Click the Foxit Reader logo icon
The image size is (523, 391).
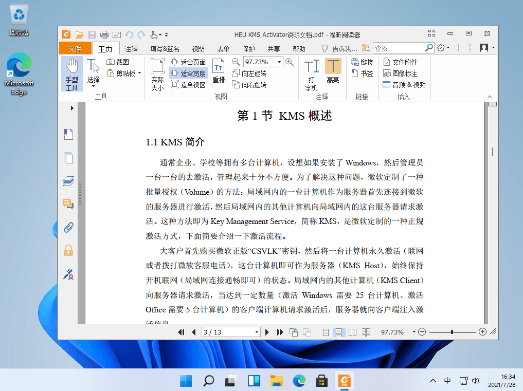tap(66, 34)
